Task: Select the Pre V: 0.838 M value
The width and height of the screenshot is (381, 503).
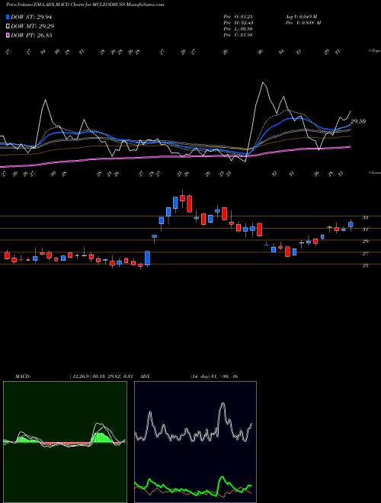Action: point(304,23)
